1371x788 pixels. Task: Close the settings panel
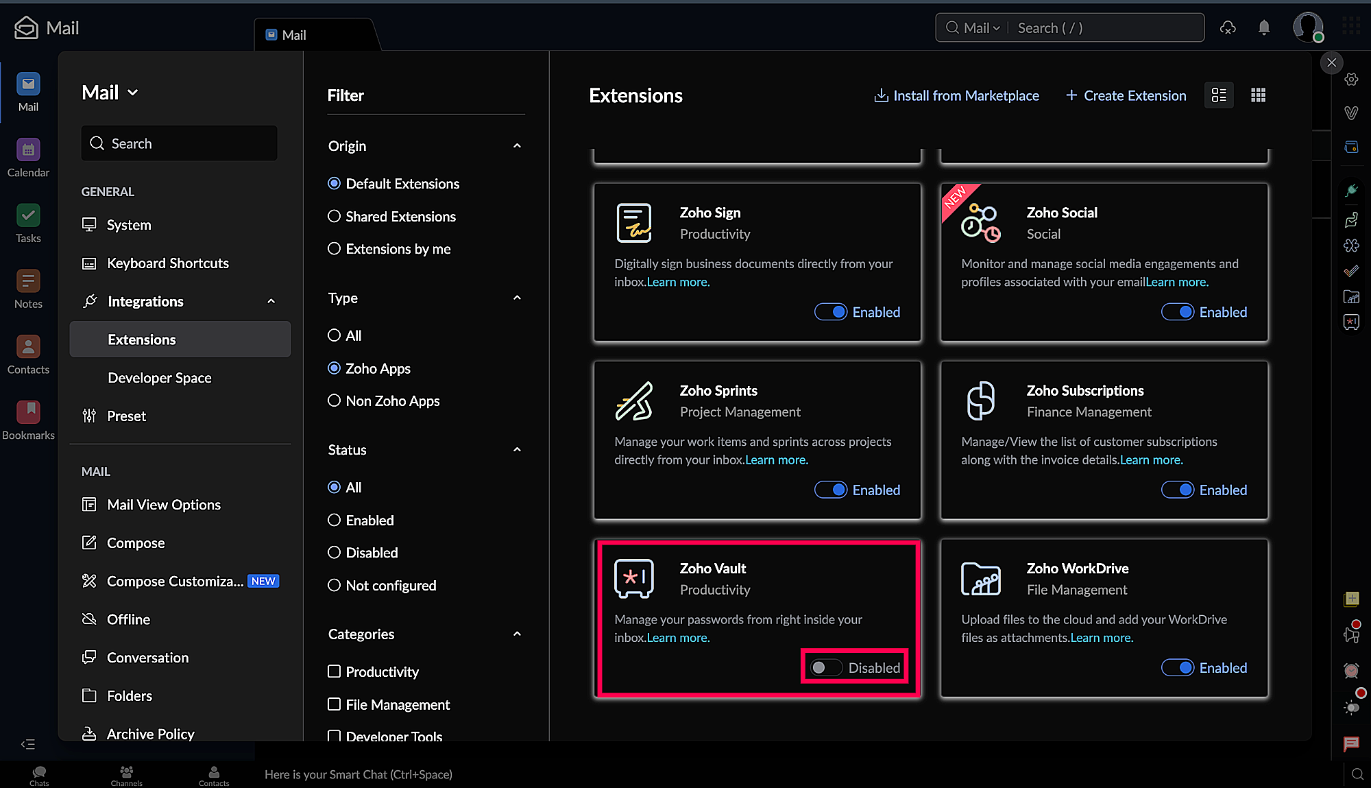[x=1331, y=62]
